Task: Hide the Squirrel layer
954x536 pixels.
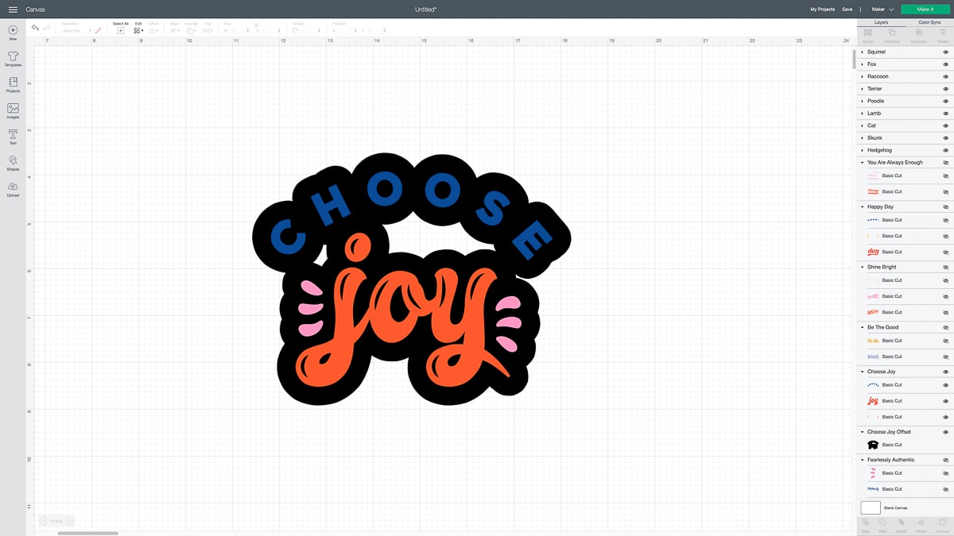Action: 945,52
